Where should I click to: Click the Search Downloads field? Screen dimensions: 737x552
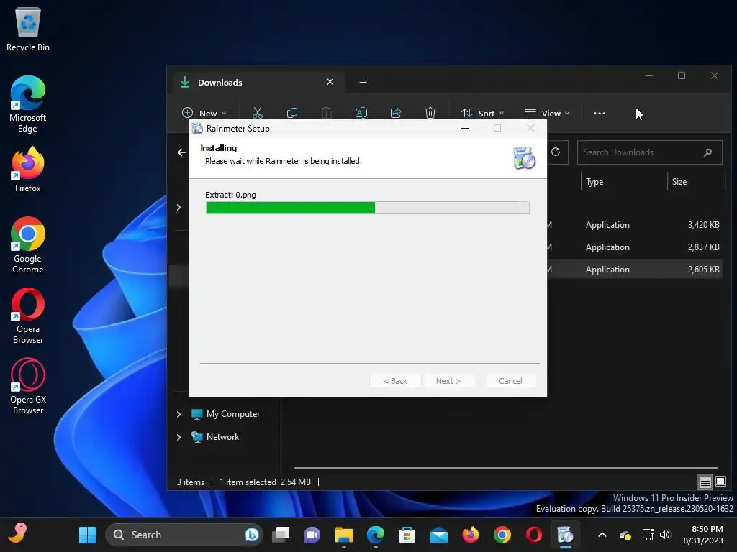click(x=650, y=152)
